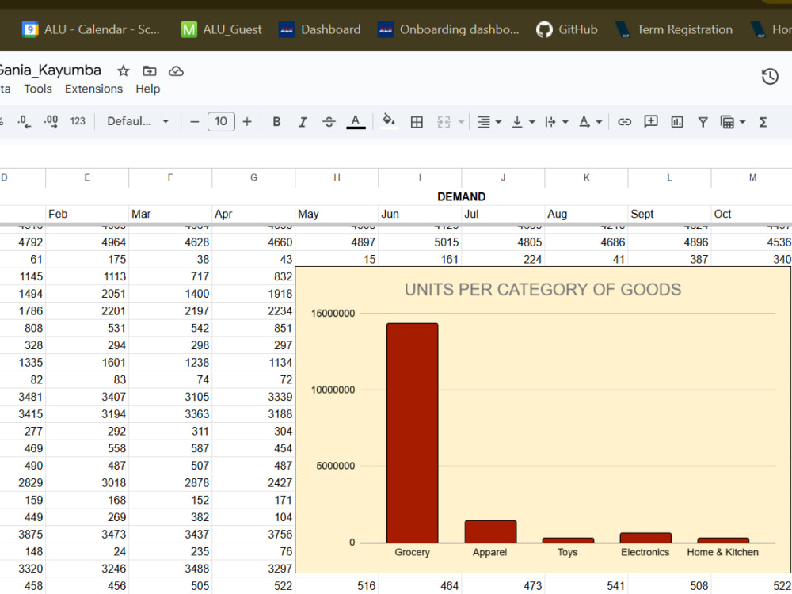Viewport: 792px width, 594px height.
Task: Click the font size field showing 10
Action: tap(221, 121)
